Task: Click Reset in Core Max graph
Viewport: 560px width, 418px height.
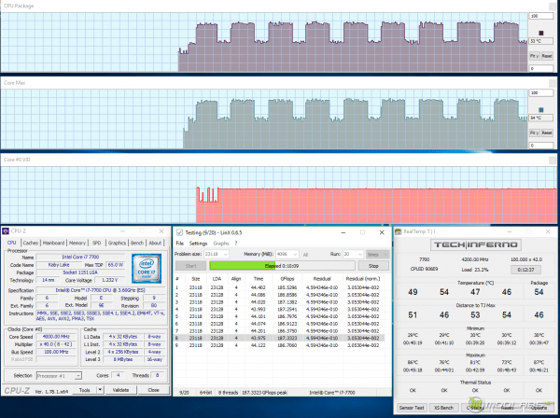Action: pyautogui.click(x=547, y=132)
